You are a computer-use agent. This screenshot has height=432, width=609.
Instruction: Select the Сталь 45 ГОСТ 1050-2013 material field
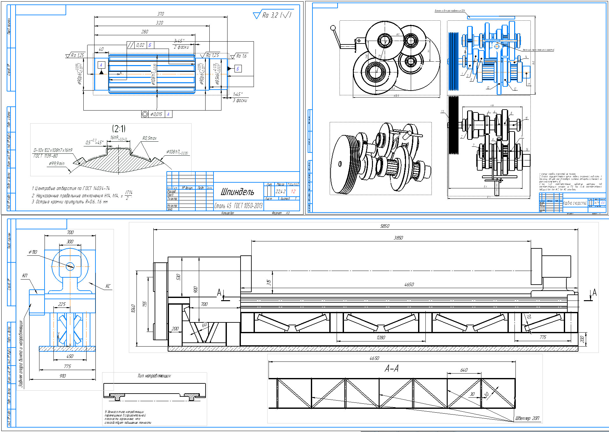(x=239, y=206)
